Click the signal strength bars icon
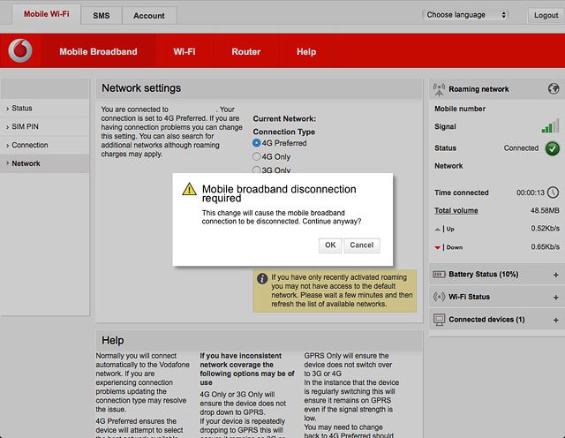The width and height of the screenshot is (565, 438). pyautogui.click(x=550, y=126)
